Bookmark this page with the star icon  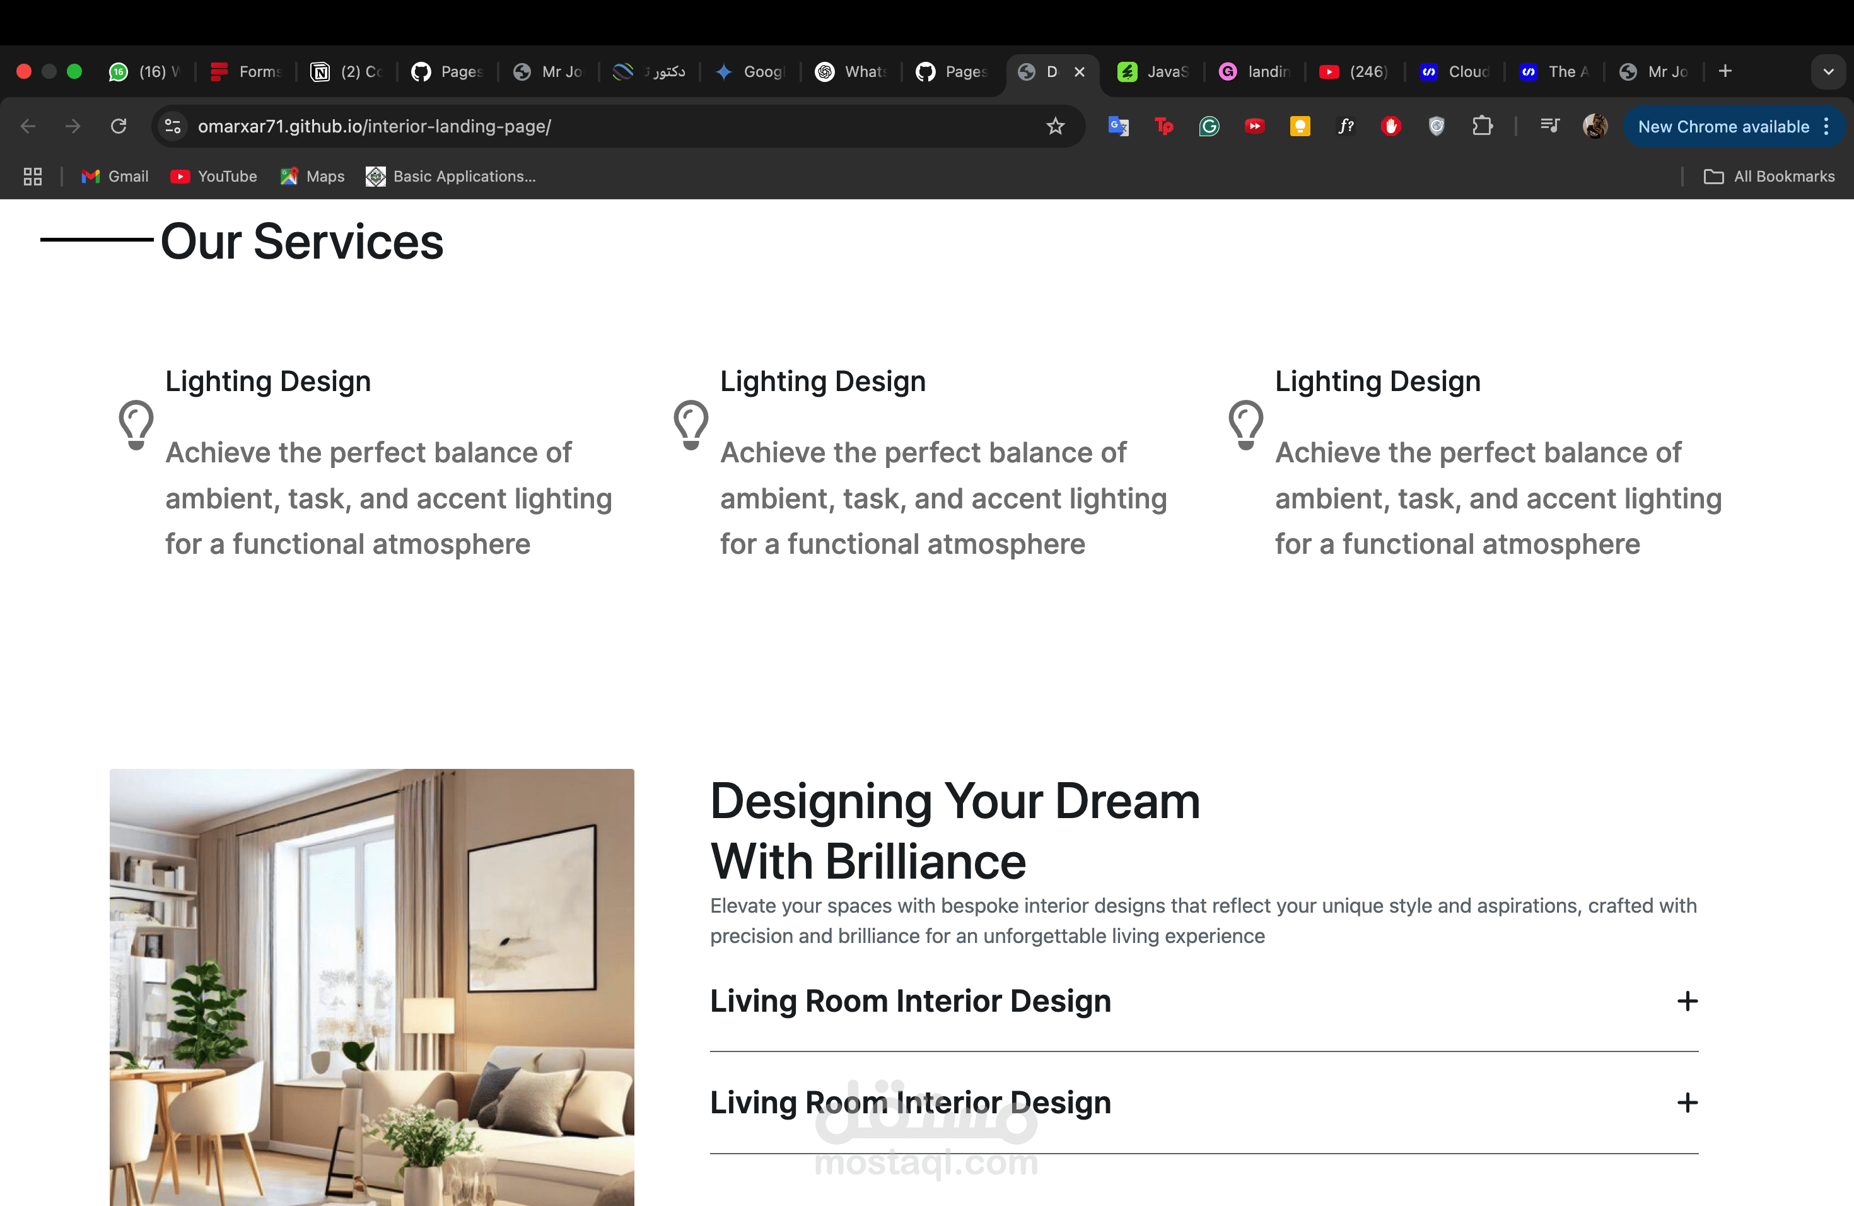[1055, 126]
